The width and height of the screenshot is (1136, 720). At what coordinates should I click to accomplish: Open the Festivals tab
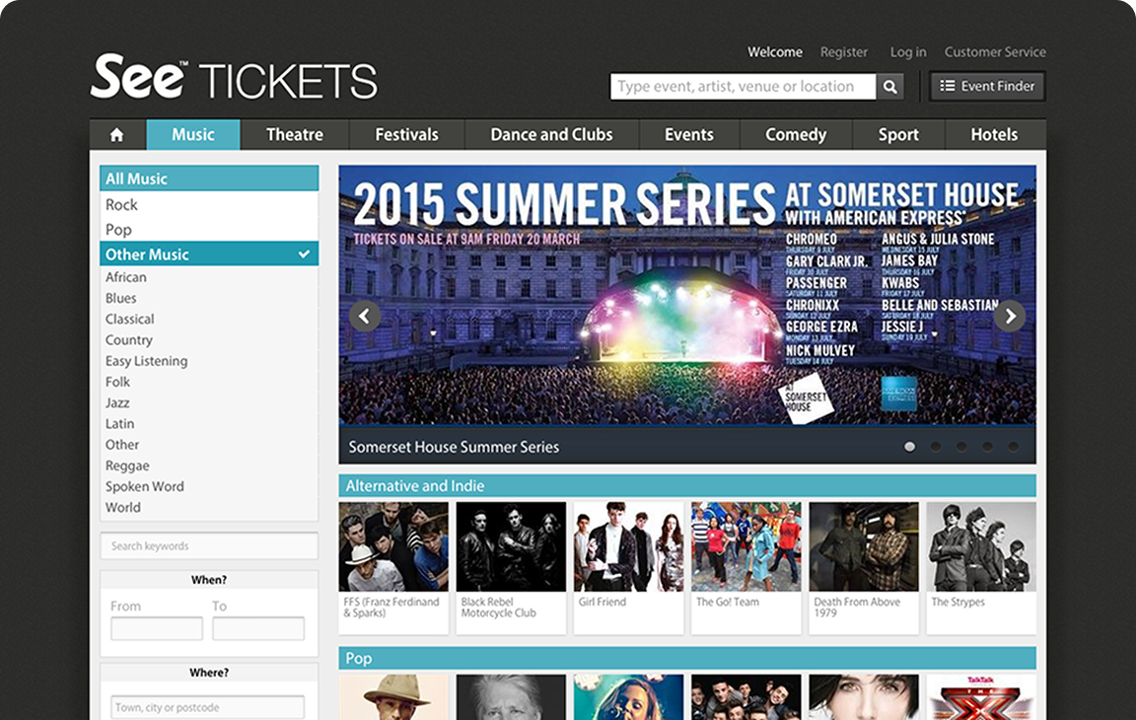406,135
